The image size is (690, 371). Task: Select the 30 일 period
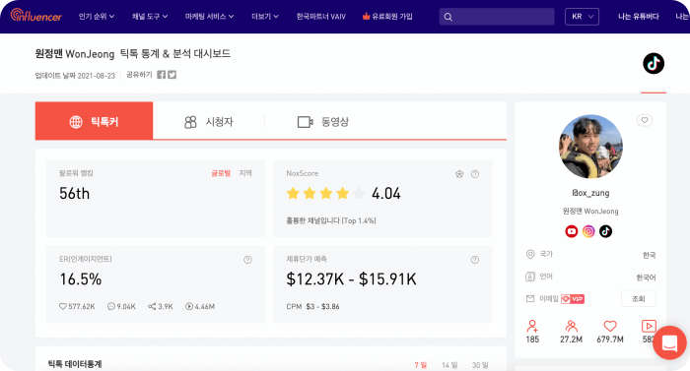click(x=480, y=365)
